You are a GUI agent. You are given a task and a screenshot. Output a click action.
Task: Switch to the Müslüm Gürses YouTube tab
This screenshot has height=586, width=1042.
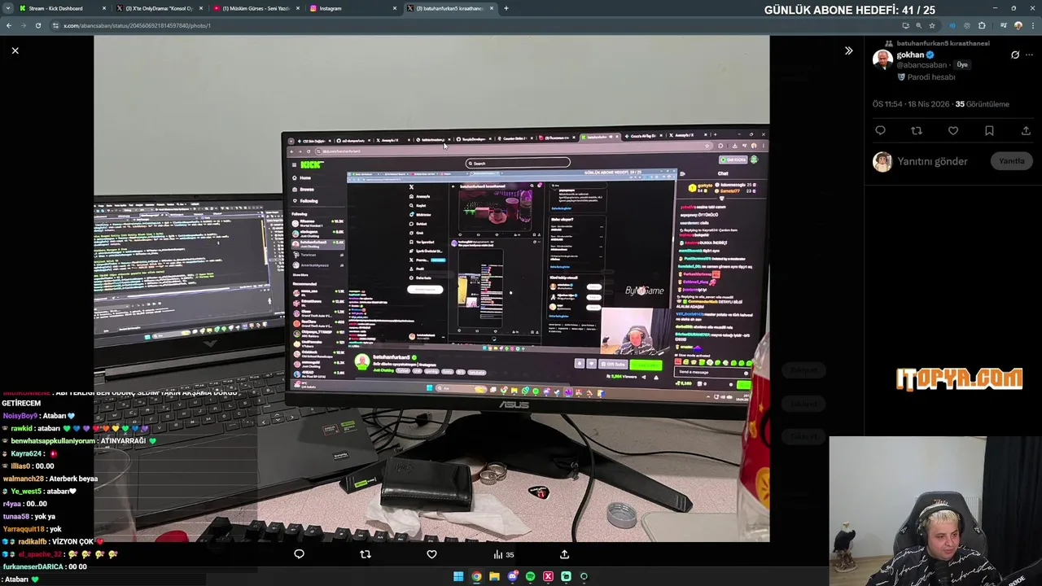256,8
